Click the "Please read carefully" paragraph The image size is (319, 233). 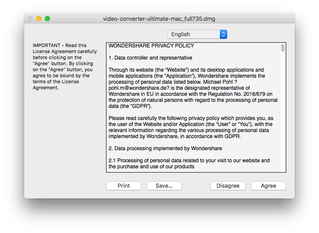pyautogui.click(x=191, y=127)
